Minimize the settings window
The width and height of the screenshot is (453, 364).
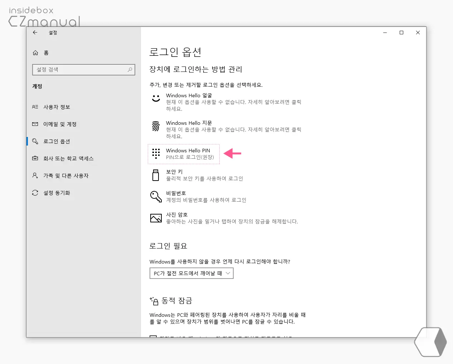click(385, 33)
